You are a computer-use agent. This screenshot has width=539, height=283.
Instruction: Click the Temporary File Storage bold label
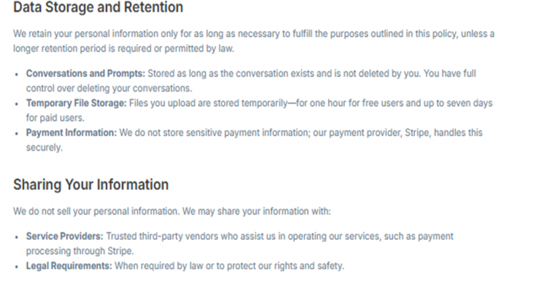coord(76,103)
